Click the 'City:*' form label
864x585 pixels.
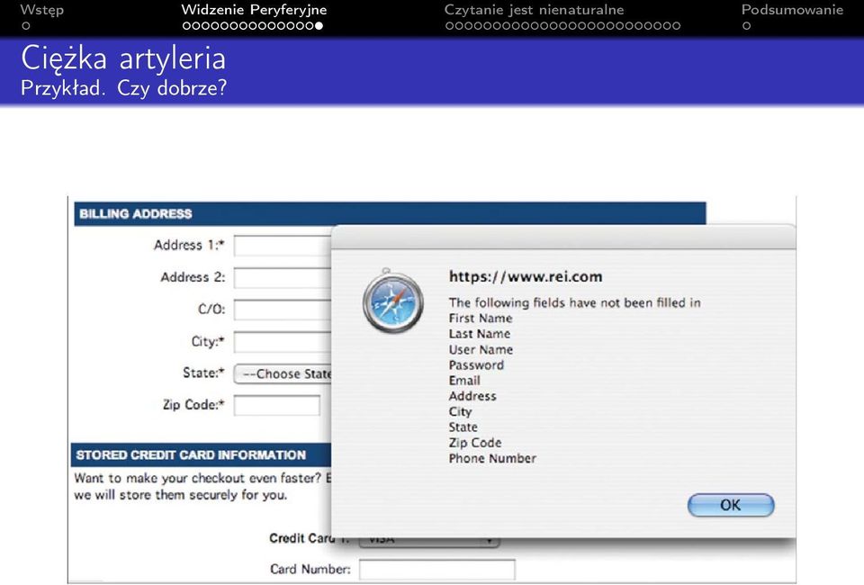click(208, 341)
